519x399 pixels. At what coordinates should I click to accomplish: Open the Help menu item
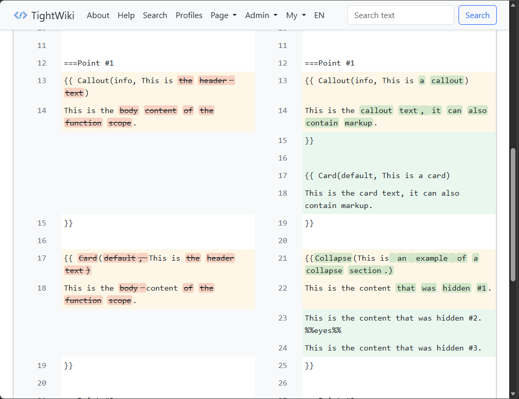(126, 15)
